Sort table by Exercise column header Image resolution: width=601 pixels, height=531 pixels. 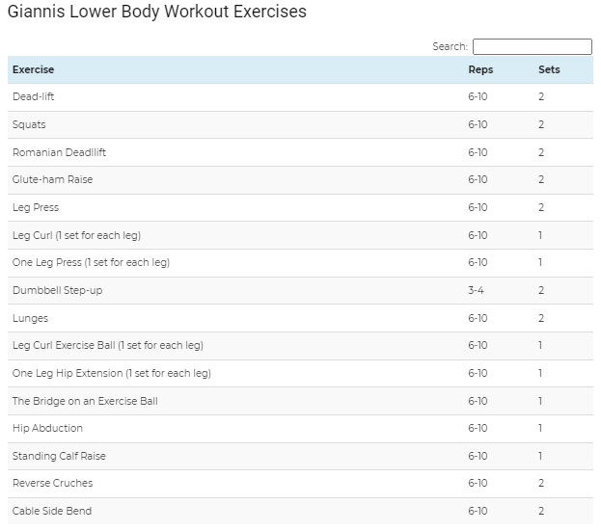(34, 69)
